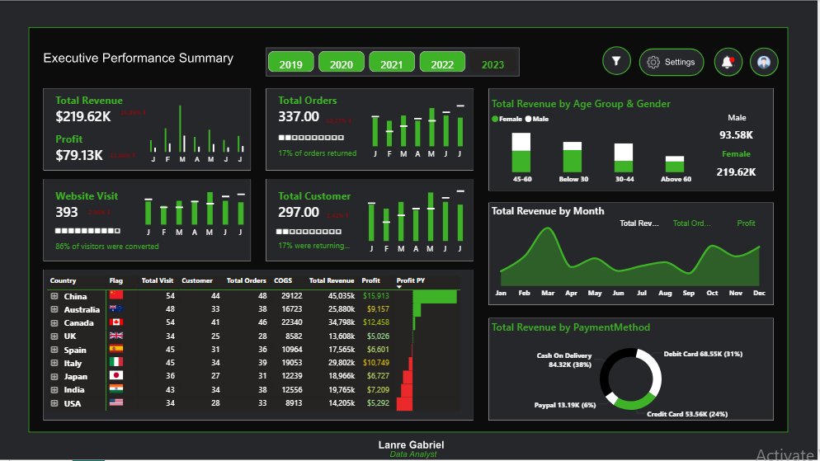The height and width of the screenshot is (461, 820).
Task: Toggle the Male legend marker
Action: 528,119
